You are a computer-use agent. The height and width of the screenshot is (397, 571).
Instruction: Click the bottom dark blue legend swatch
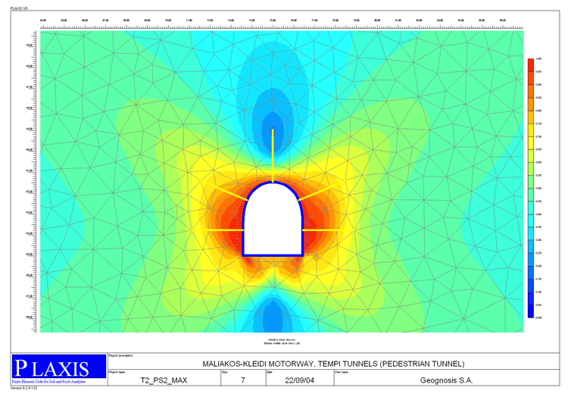tap(531, 311)
